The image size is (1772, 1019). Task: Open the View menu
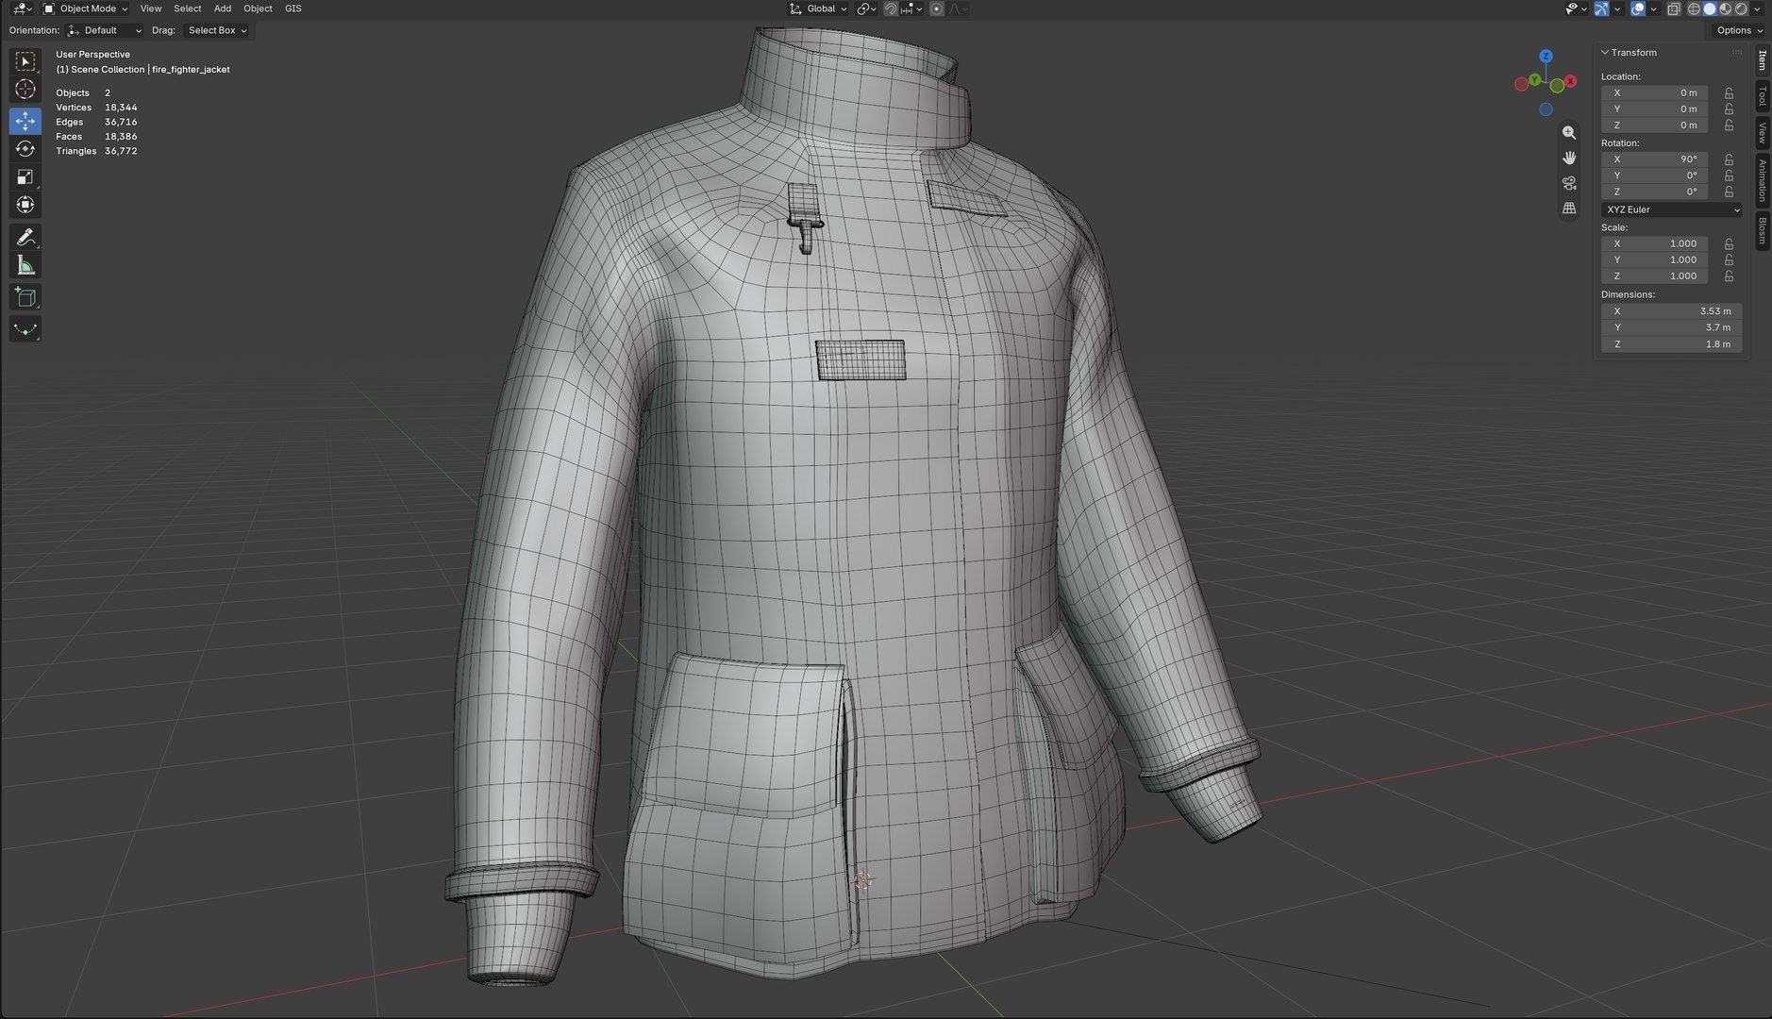[x=151, y=8]
